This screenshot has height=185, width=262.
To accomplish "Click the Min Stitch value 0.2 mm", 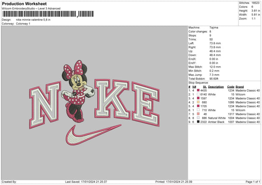I will [214, 71].
